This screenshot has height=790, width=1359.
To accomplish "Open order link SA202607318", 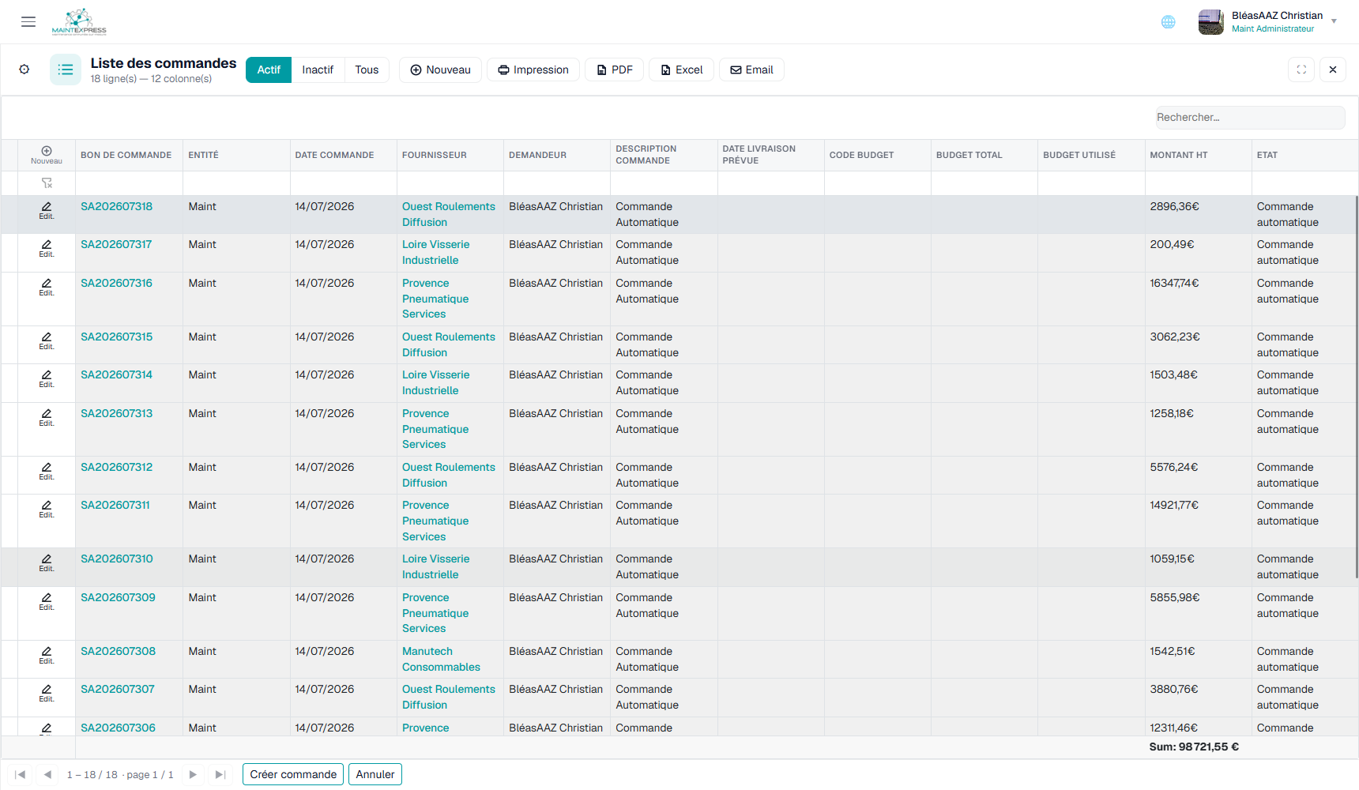I will 116,206.
